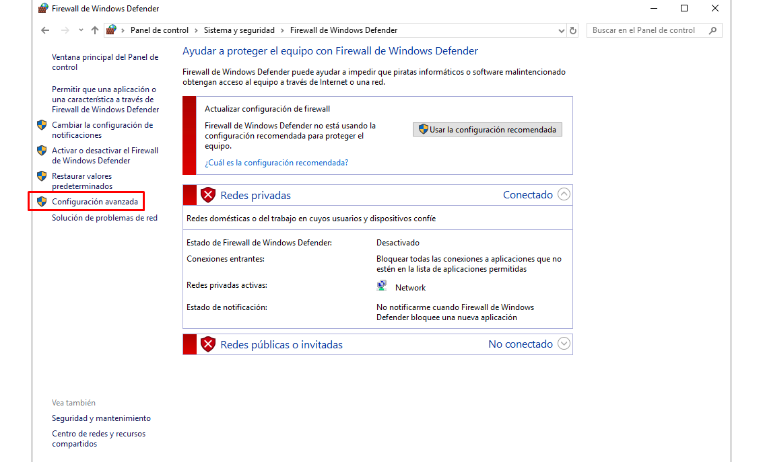Open address bar history dropdown

(x=561, y=31)
